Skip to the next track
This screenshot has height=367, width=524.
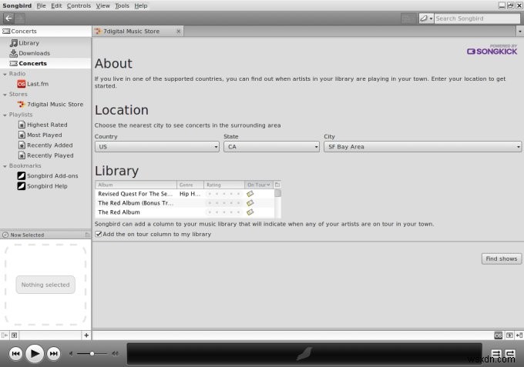[x=53, y=354]
